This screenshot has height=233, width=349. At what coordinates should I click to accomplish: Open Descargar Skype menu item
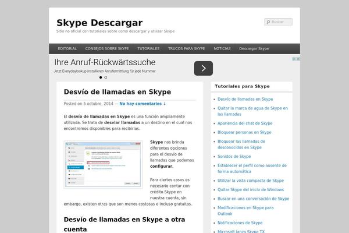point(254,48)
